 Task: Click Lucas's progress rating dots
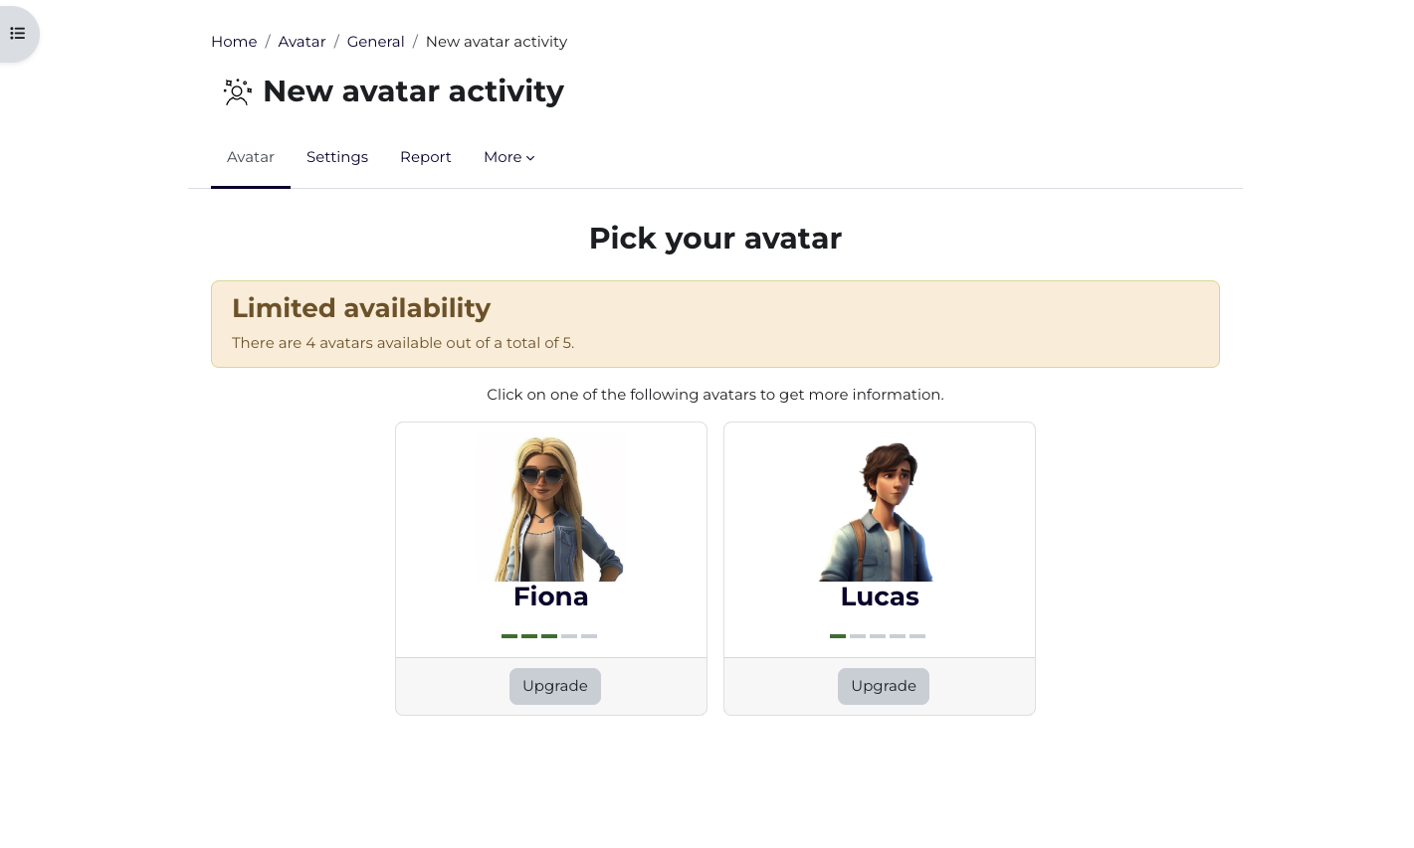click(877, 636)
